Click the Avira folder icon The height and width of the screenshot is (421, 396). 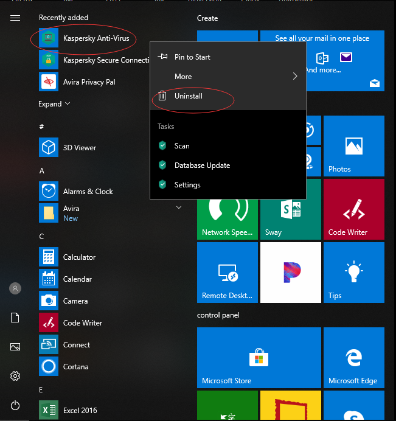click(x=49, y=213)
